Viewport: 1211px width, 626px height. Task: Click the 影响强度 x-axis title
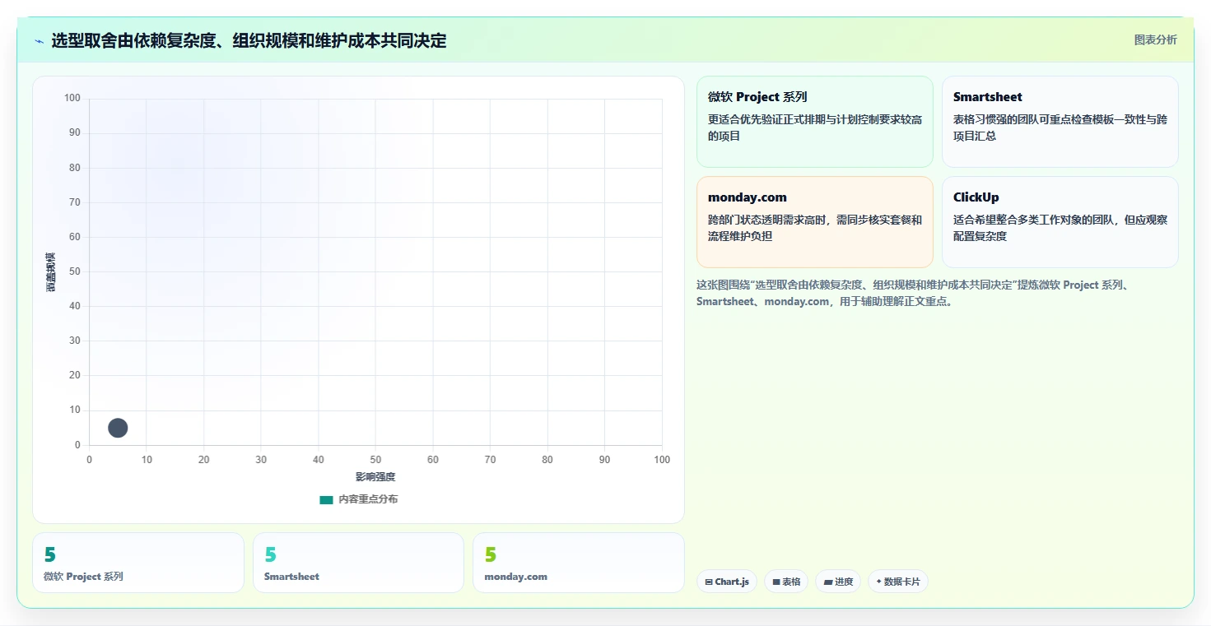[x=375, y=477]
